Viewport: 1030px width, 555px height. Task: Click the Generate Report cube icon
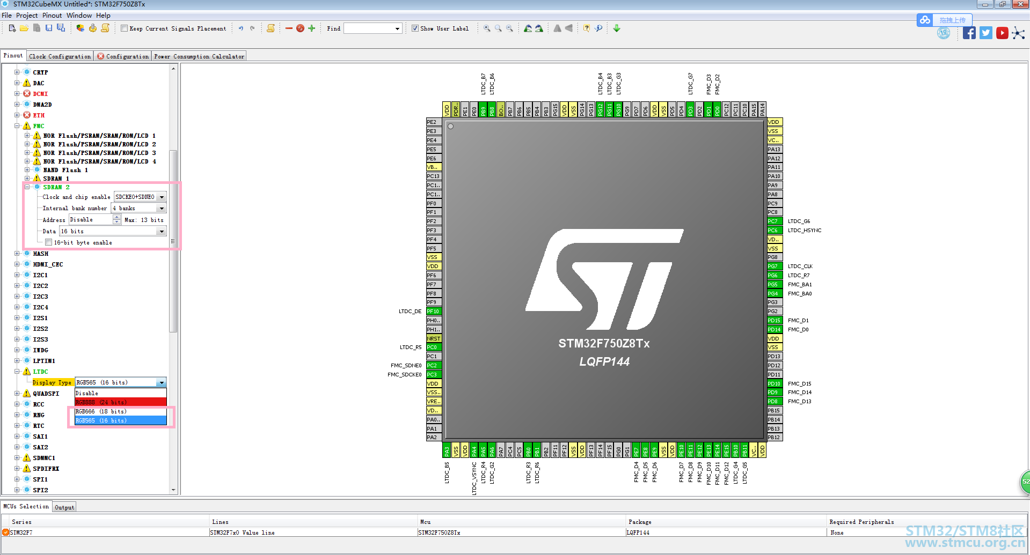(80, 28)
